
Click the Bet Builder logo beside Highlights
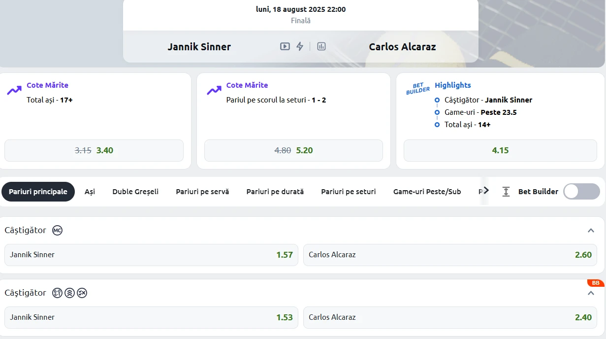click(x=418, y=89)
